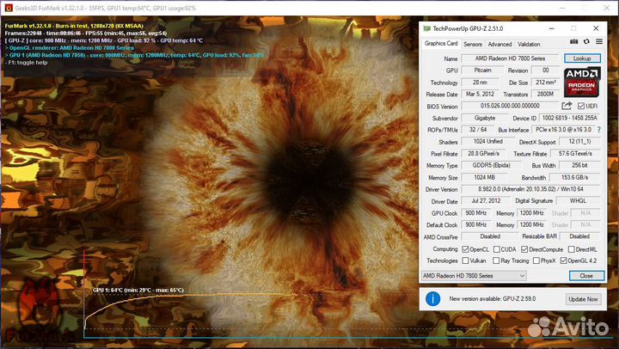
Task: Close the GPU-Z window with X
Action: coord(596,28)
